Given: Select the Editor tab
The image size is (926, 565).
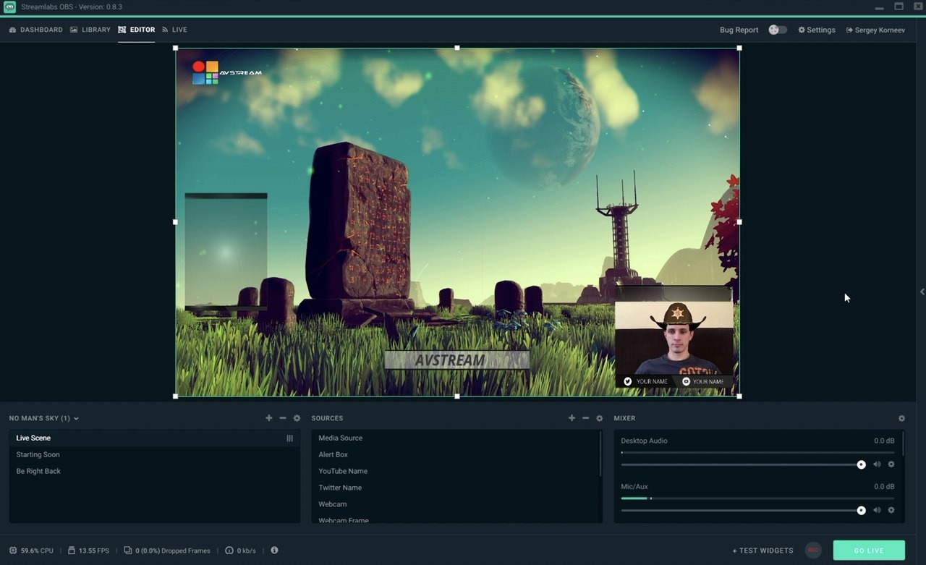Looking at the screenshot, I should point(137,30).
